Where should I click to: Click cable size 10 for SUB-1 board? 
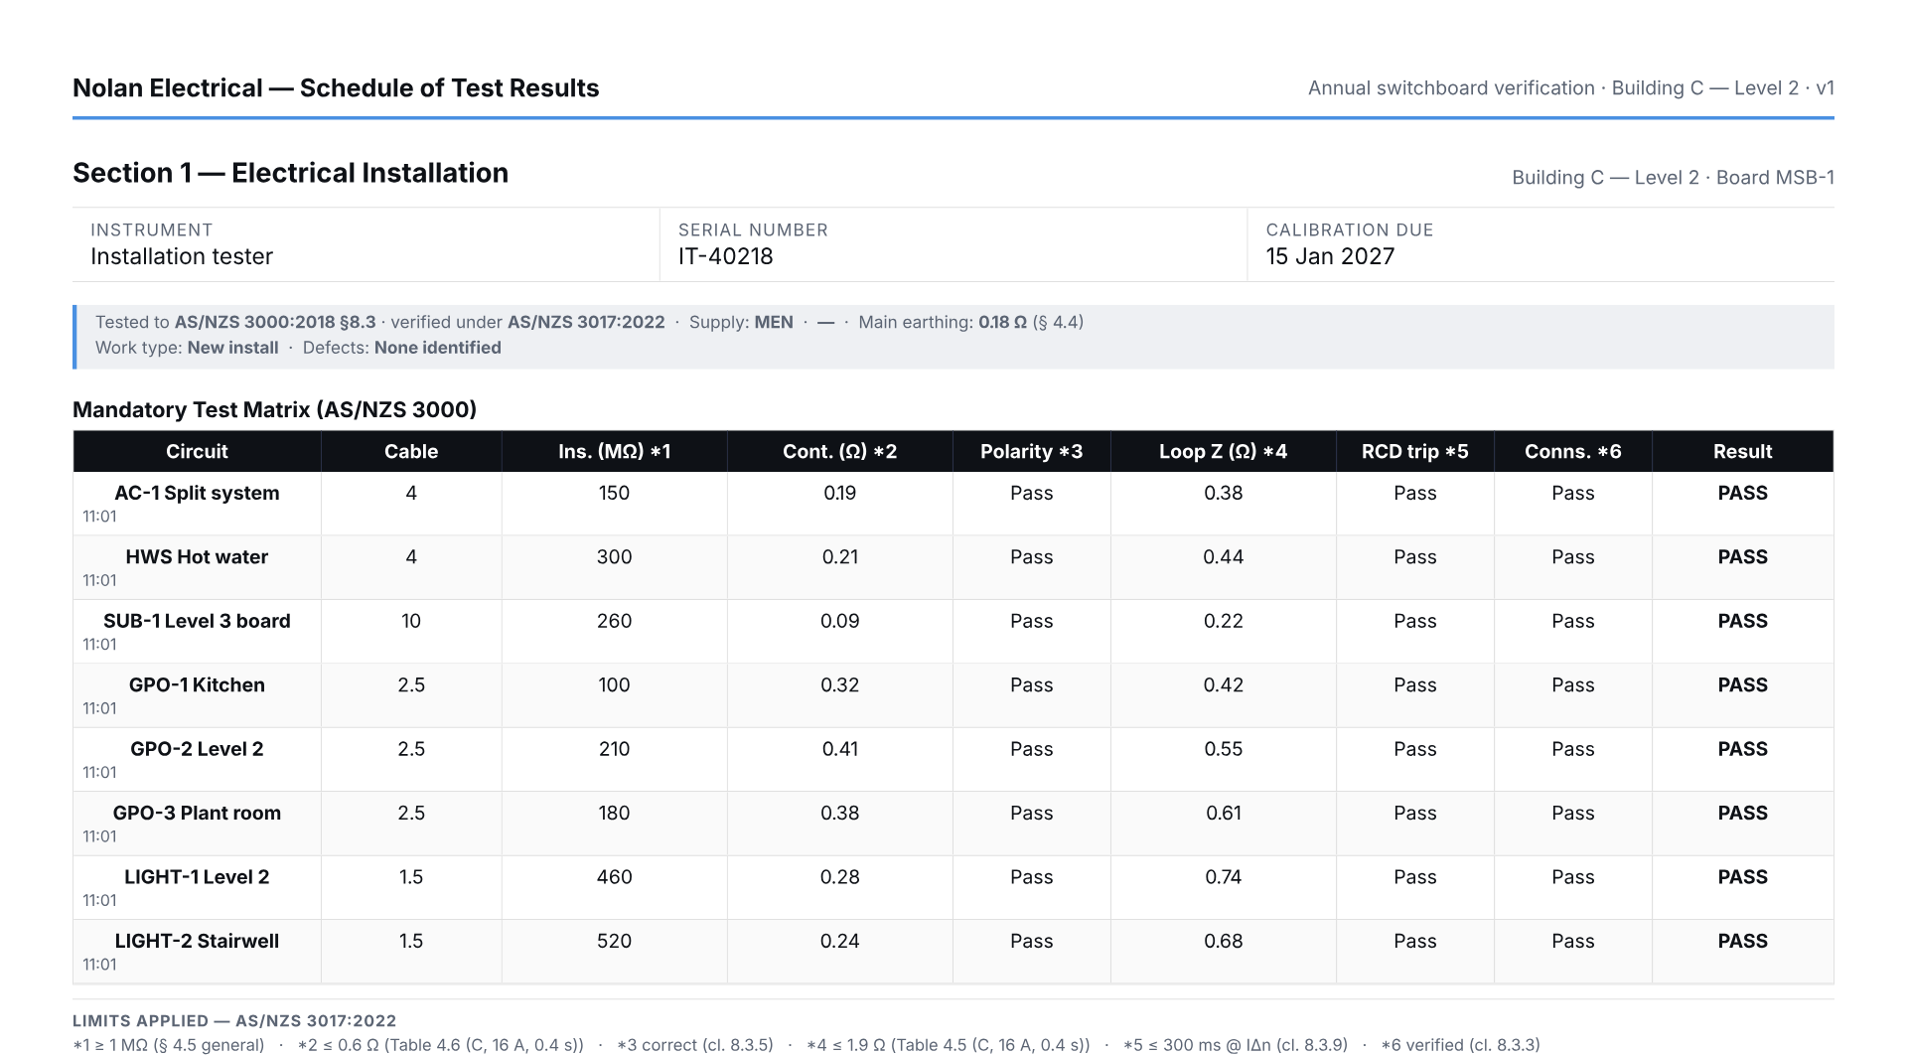(411, 621)
